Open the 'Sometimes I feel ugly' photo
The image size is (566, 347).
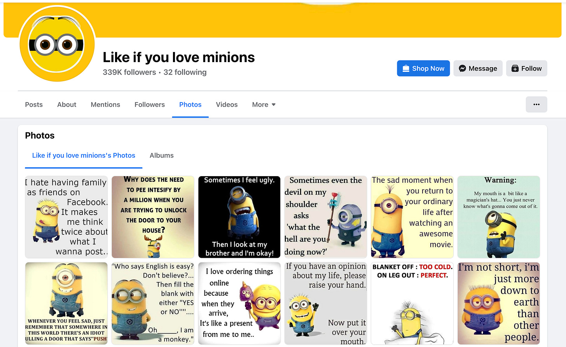click(239, 217)
